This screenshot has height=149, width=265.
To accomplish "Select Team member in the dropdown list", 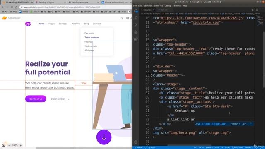I will 92,38.
